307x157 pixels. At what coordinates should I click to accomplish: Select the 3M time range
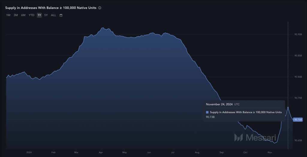click(x=16, y=15)
